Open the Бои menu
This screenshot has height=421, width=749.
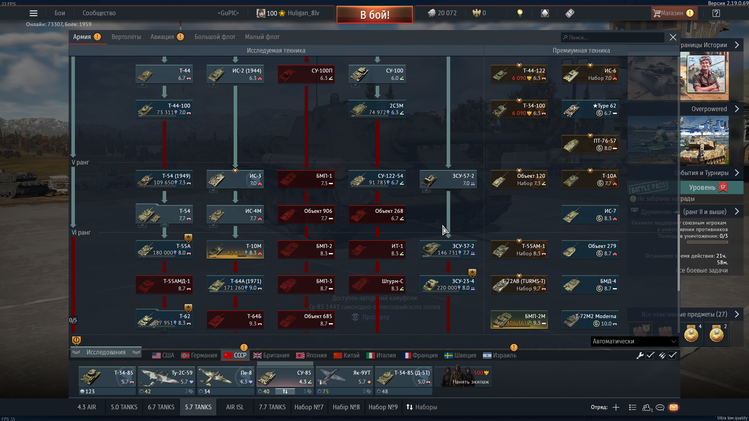click(60, 13)
